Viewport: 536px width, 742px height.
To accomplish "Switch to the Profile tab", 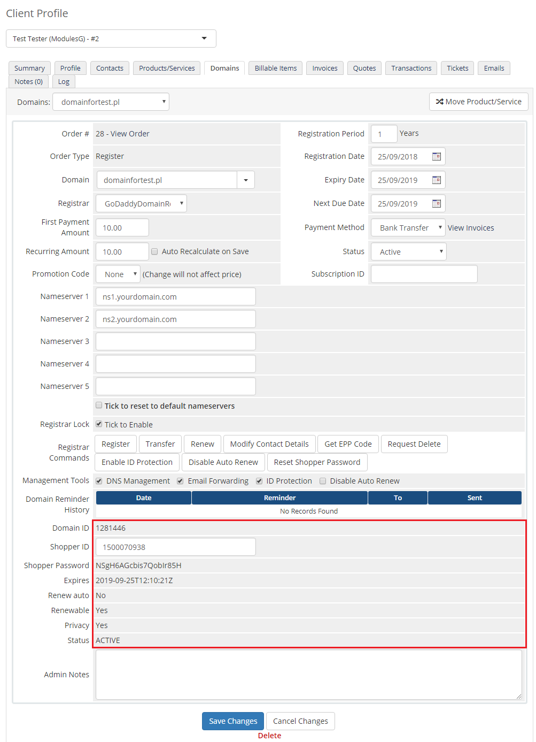I will [71, 68].
